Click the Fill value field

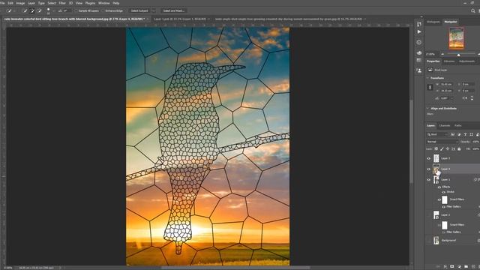475,149
